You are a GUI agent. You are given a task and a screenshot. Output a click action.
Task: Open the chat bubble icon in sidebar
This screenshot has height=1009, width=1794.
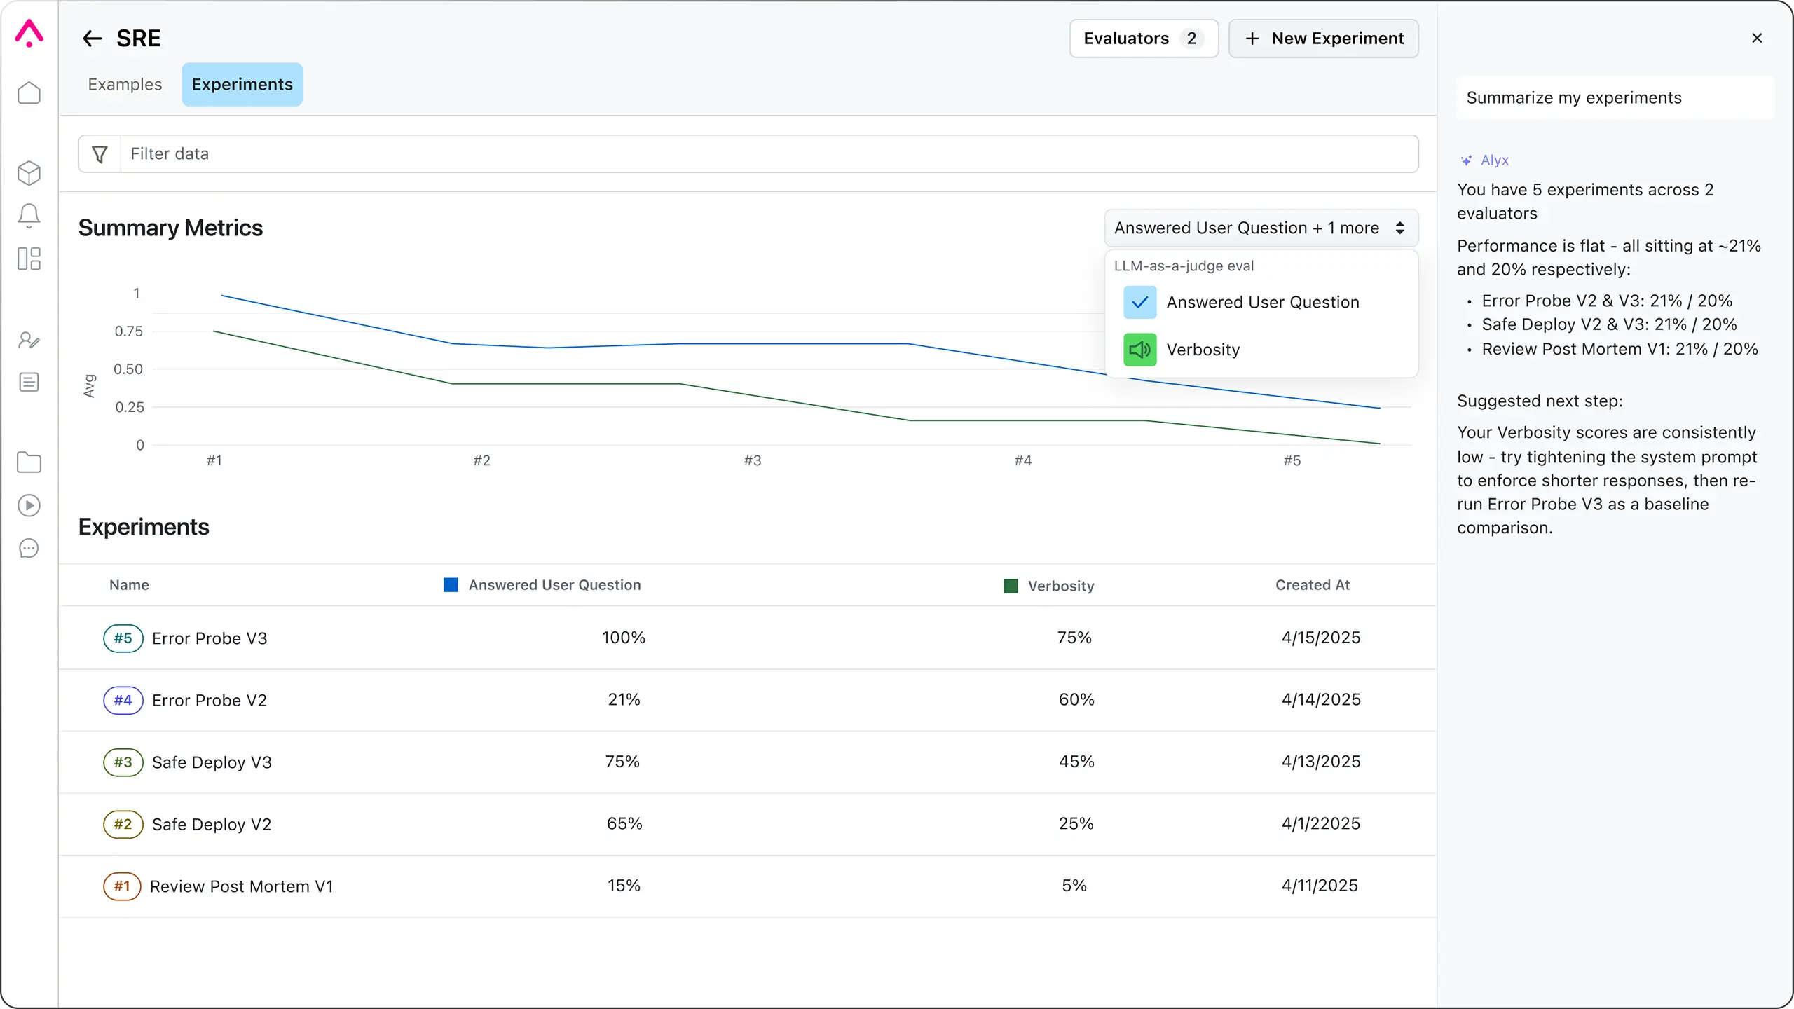tap(29, 548)
